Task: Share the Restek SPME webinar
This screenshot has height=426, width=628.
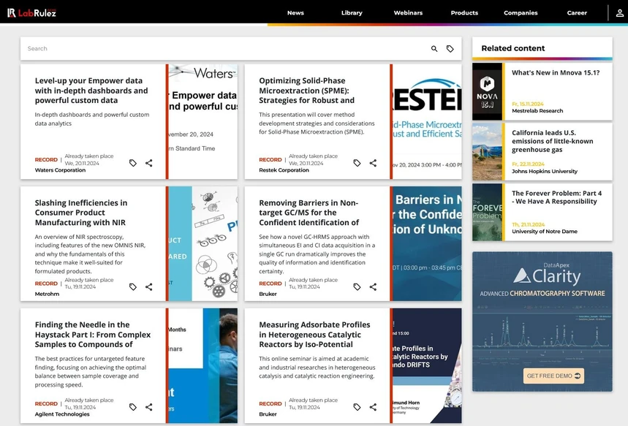Action: click(x=373, y=163)
